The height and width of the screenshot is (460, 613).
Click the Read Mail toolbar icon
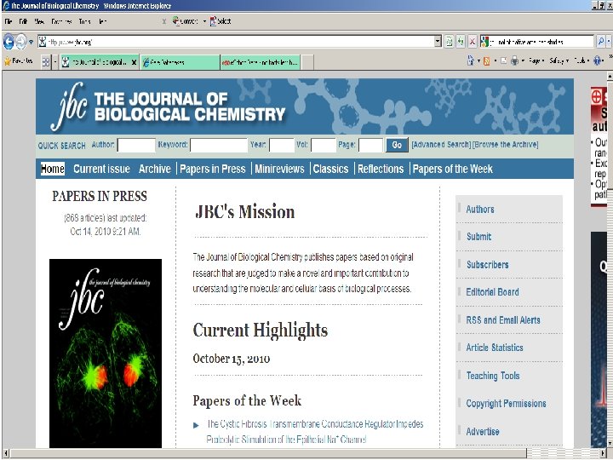pos(503,60)
